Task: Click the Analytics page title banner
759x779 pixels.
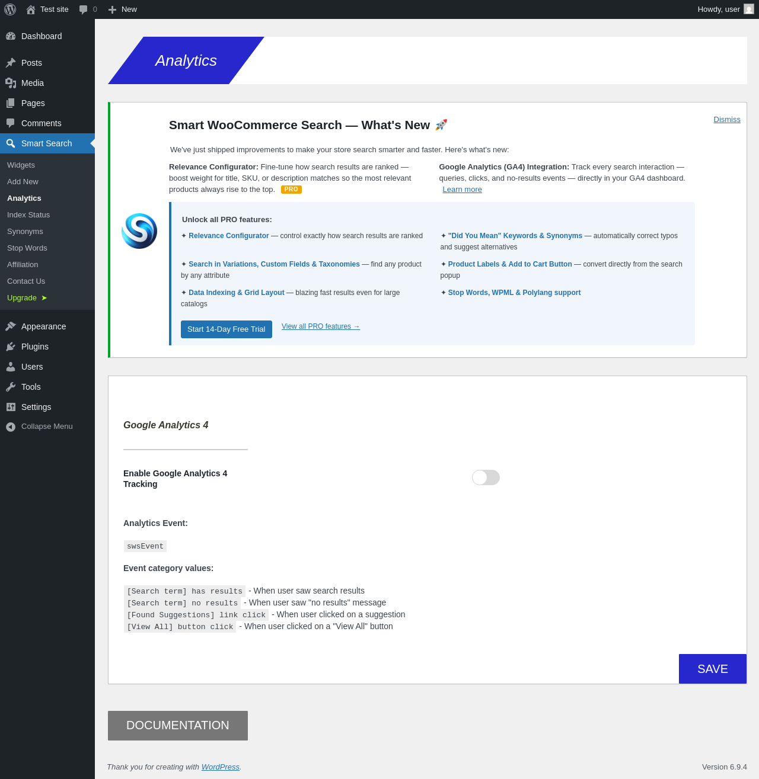Action: coord(186,60)
